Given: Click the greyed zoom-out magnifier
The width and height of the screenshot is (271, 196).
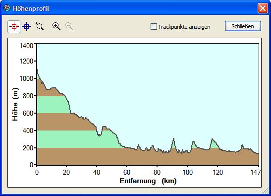Looking at the screenshot, I should [69, 26].
